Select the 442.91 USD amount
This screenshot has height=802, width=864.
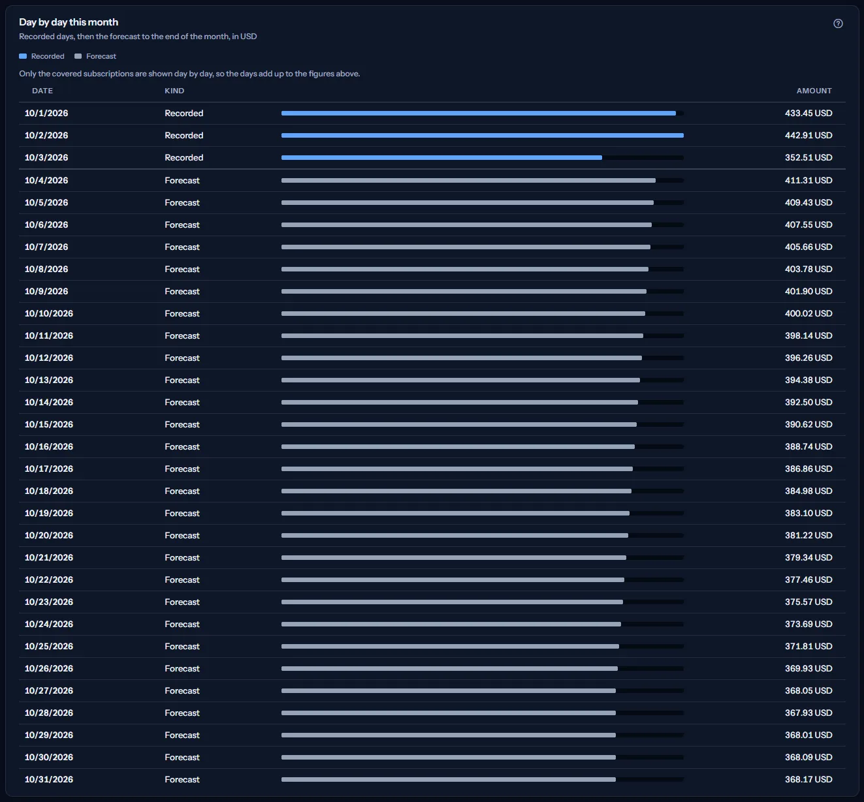tap(808, 135)
